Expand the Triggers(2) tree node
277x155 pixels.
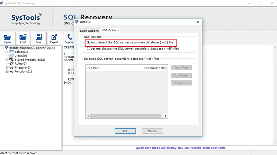(x=7, y=68)
